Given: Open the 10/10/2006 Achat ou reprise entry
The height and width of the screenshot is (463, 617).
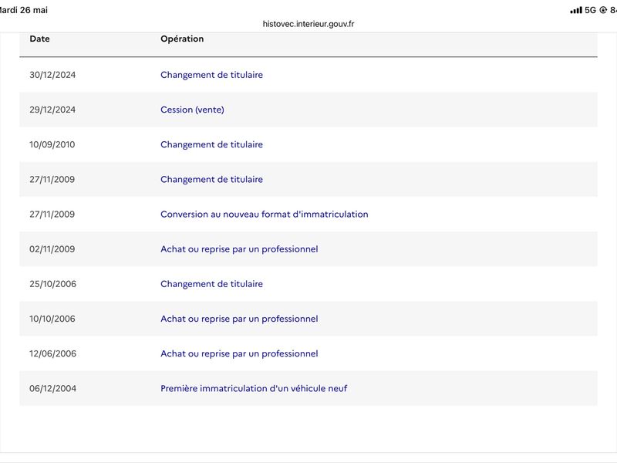Looking at the screenshot, I should point(239,319).
